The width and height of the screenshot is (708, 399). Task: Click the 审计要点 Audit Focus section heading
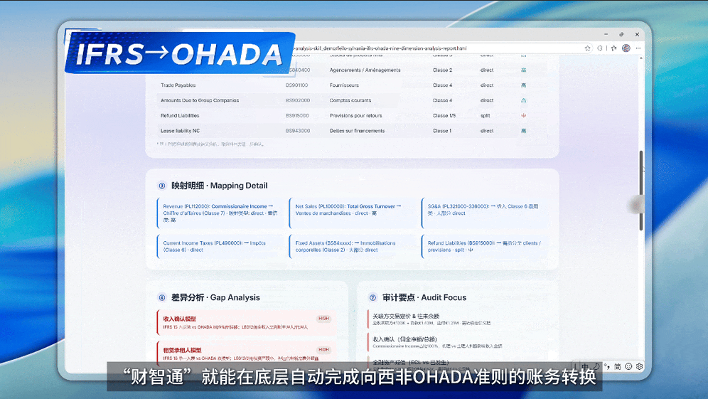click(424, 297)
